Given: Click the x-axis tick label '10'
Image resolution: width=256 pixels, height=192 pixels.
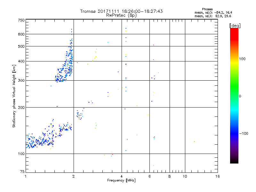Looking at the screenshot, I should tap(185, 176).
